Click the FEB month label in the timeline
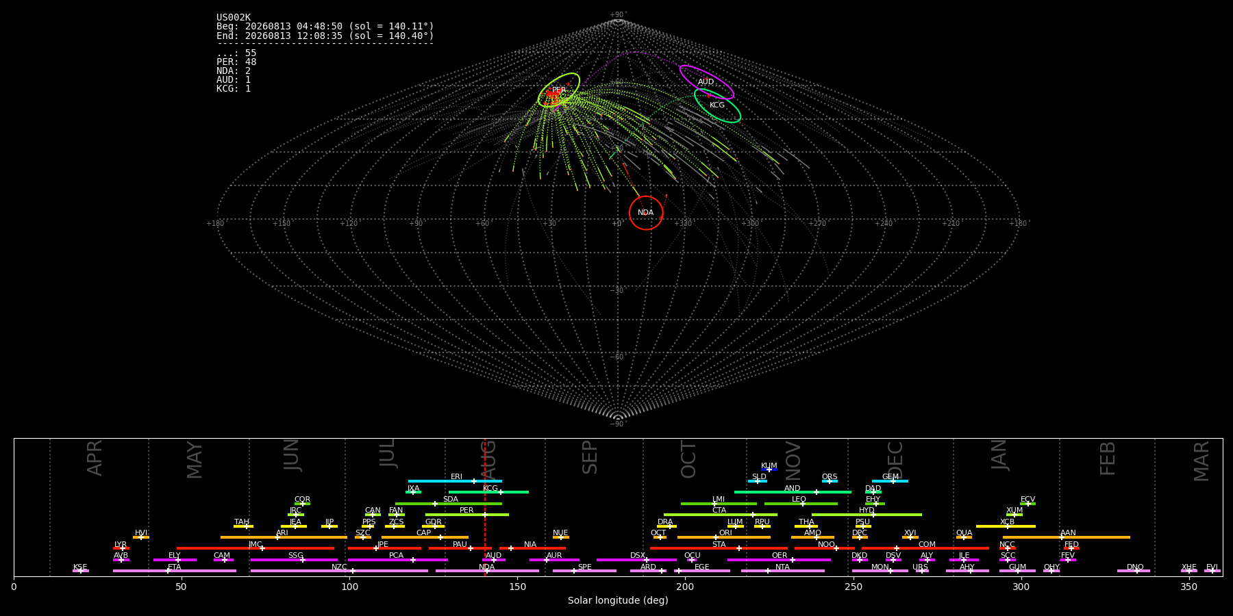 coord(1108,458)
